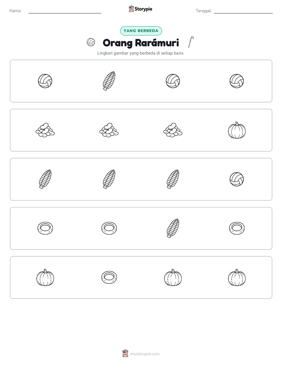Image resolution: width=282 pixels, height=365 pixels.
Task: Circle the corn cob in the fourth row
Action: click(x=173, y=228)
